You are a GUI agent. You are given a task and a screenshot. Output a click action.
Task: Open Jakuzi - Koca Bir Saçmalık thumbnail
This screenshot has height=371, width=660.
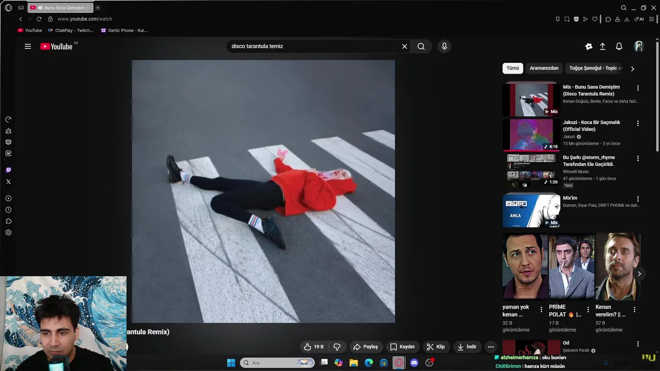tap(531, 134)
